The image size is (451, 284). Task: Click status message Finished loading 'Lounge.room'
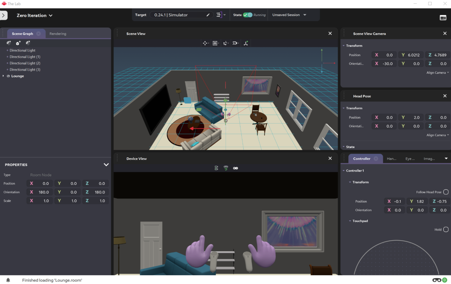tap(52, 280)
